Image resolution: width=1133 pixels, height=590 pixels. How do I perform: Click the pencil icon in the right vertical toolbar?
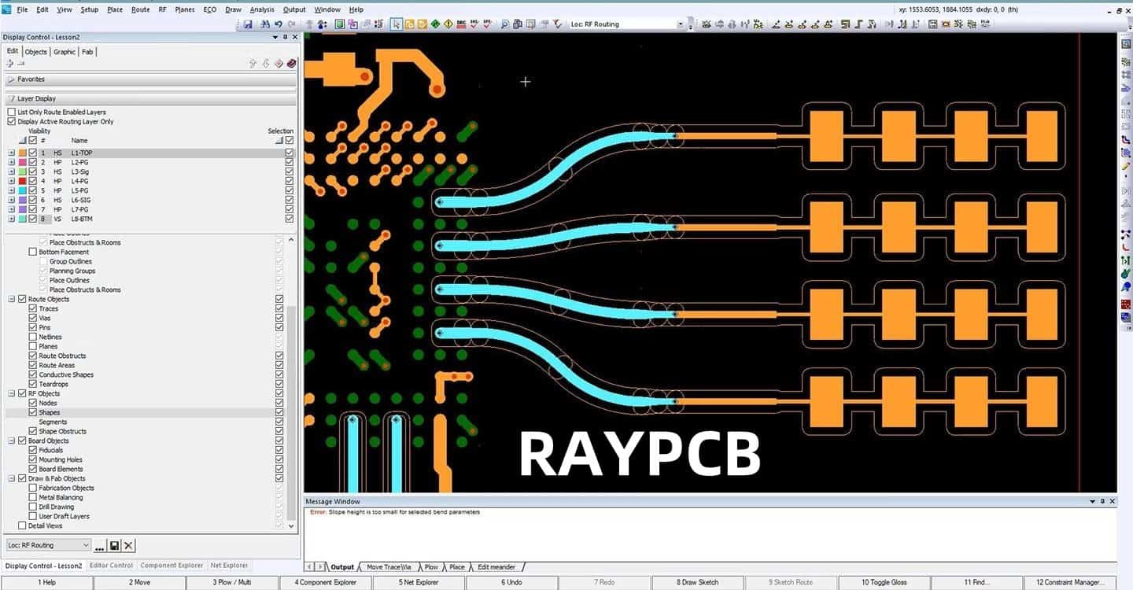(1126, 166)
